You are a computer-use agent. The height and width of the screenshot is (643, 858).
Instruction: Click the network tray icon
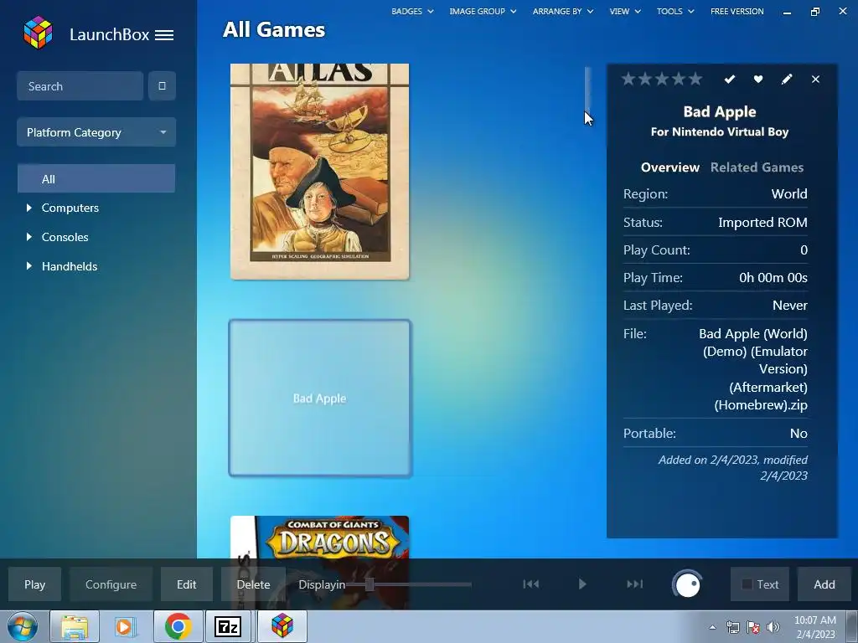click(x=732, y=627)
